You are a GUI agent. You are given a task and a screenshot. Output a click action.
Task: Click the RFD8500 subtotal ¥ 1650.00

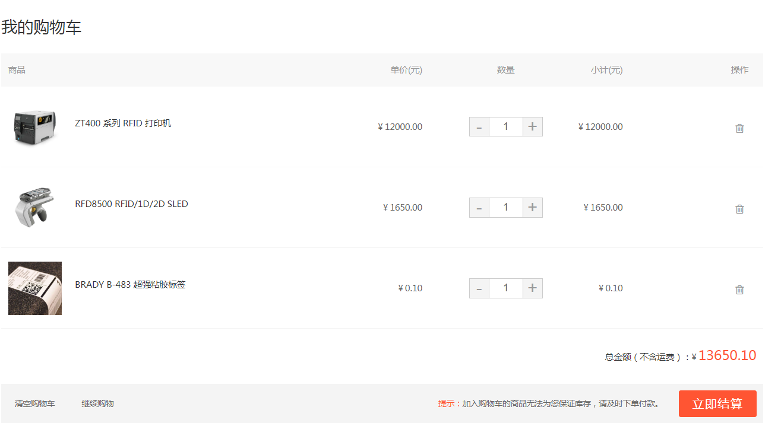click(x=603, y=208)
